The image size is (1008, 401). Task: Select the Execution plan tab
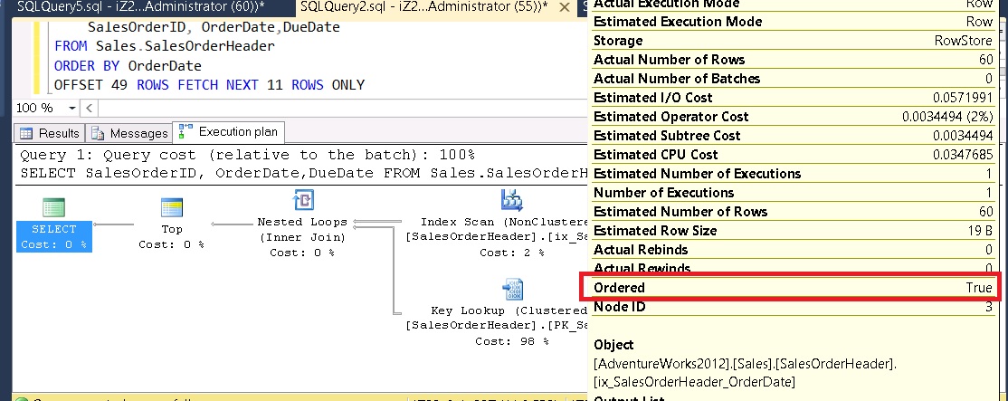pos(228,132)
